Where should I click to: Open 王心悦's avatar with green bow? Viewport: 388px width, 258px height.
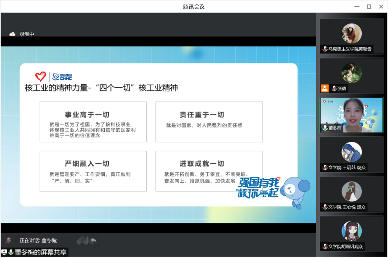coord(351,191)
